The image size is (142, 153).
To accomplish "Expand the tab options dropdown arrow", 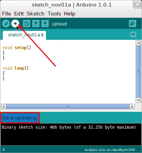I will (133, 34).
